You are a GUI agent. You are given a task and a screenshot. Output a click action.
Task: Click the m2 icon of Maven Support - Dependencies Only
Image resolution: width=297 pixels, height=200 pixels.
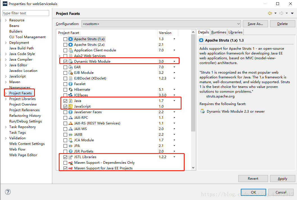coord(71,163)
